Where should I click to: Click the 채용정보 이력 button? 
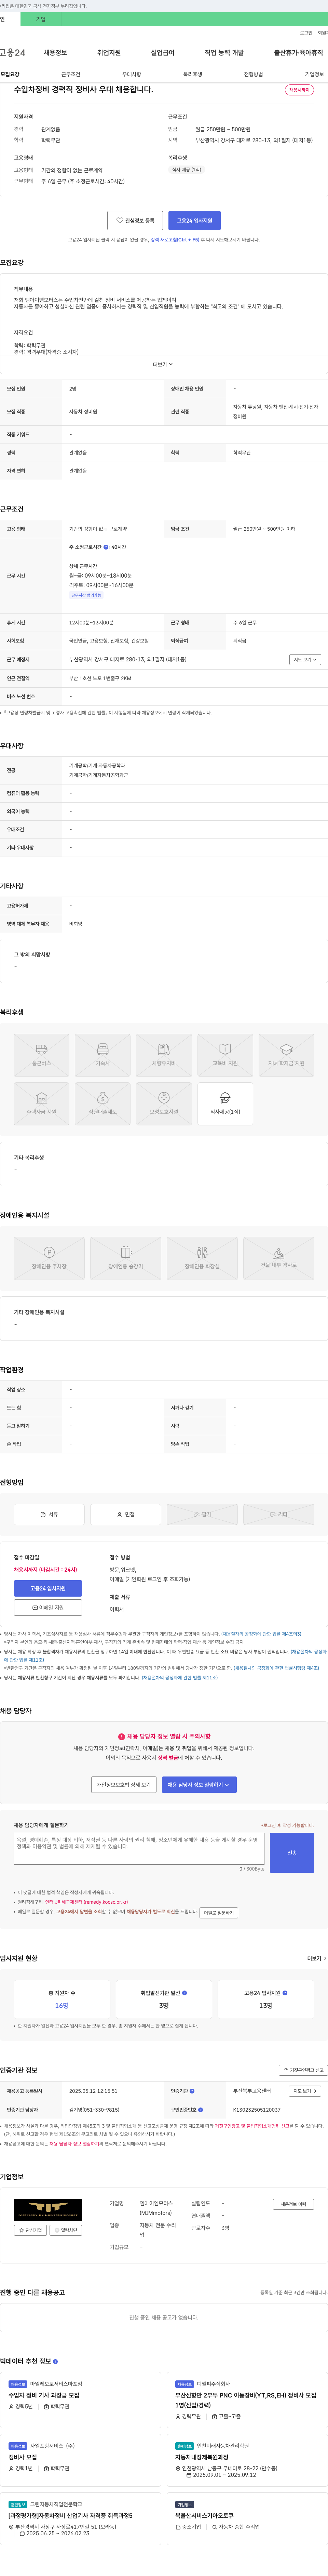293,2204
